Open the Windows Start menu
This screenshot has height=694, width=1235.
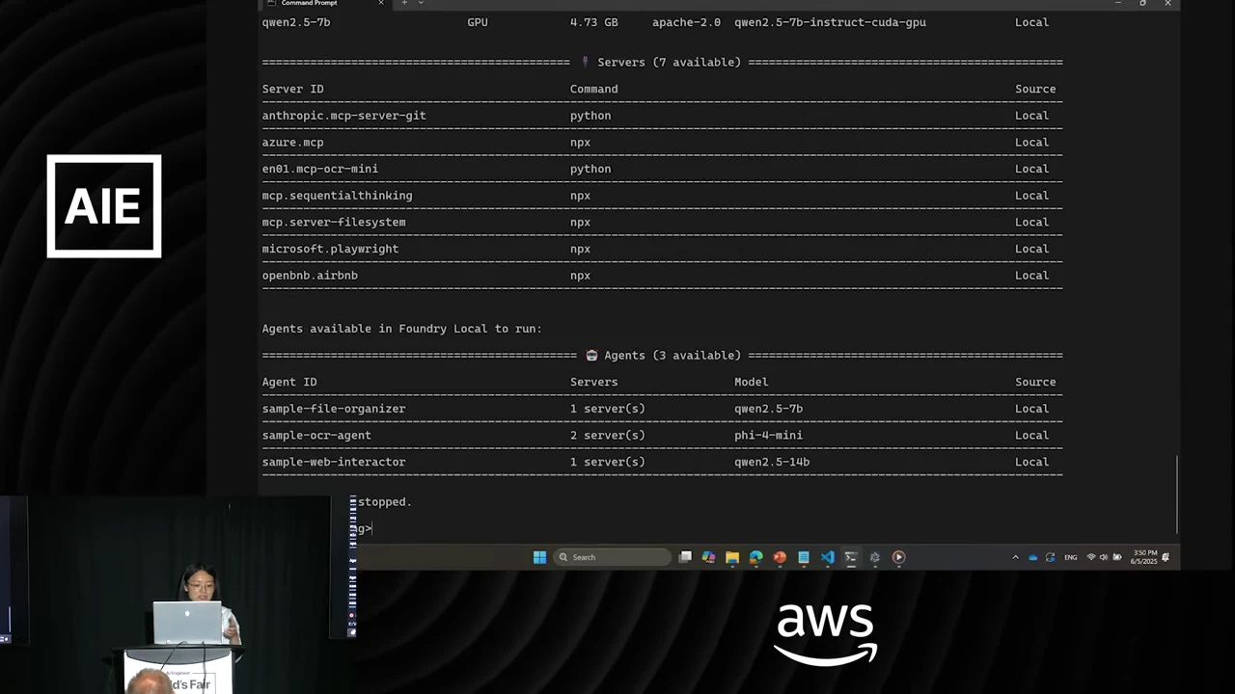point(539,557)
